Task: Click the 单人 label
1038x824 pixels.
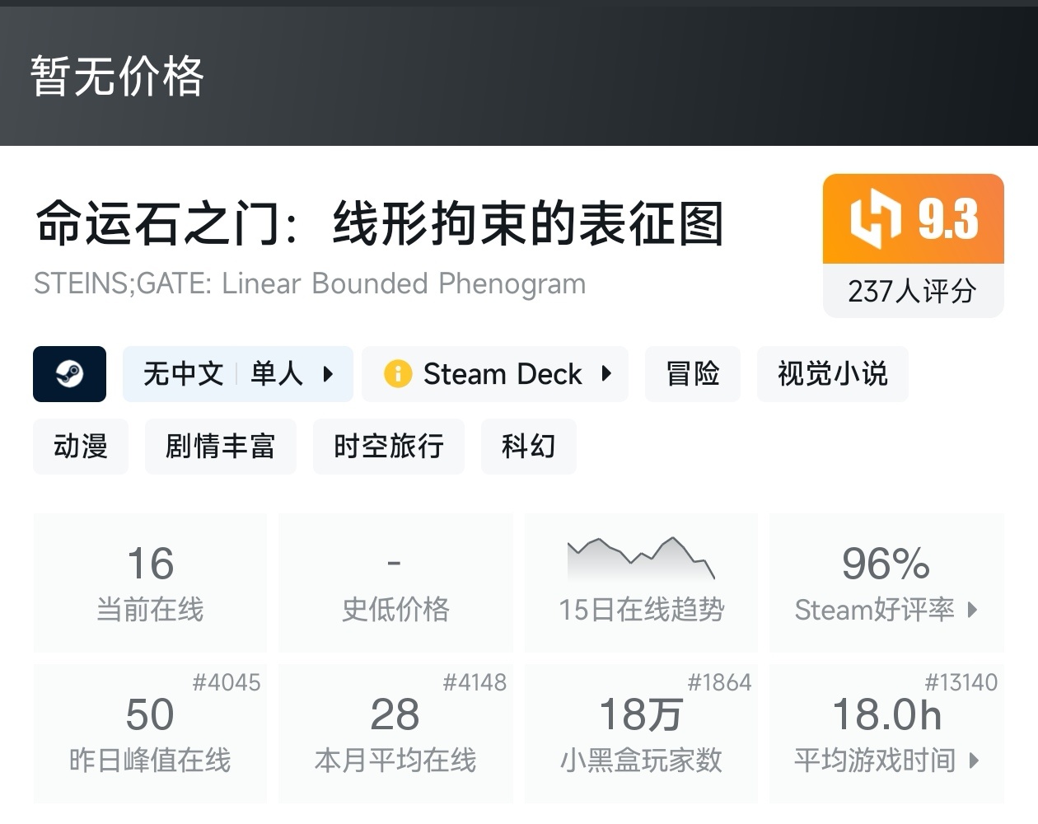Action: [277, 374]
